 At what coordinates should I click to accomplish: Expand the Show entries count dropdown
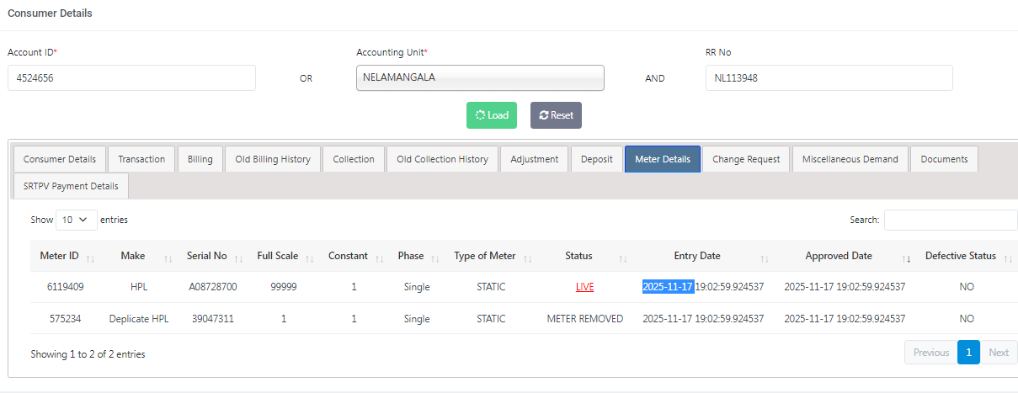tap(76, 220)
